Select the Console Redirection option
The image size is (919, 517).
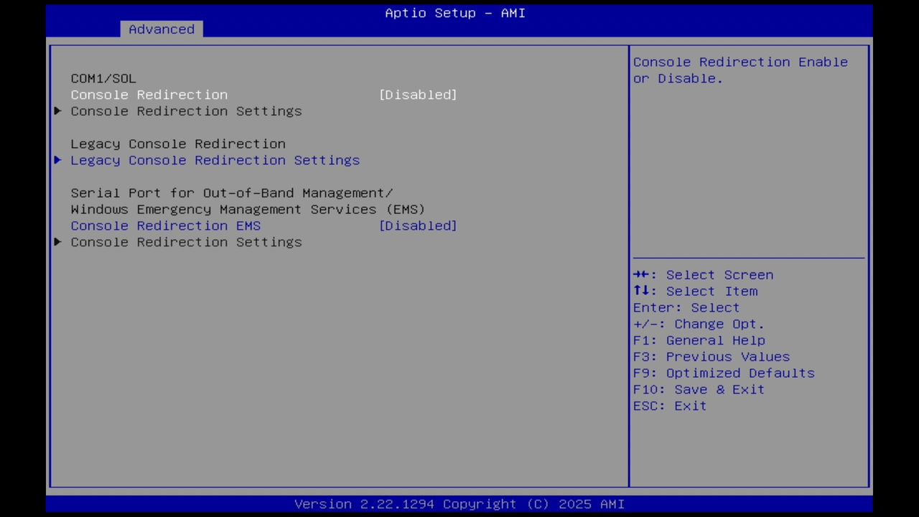[x=149, y=94]
